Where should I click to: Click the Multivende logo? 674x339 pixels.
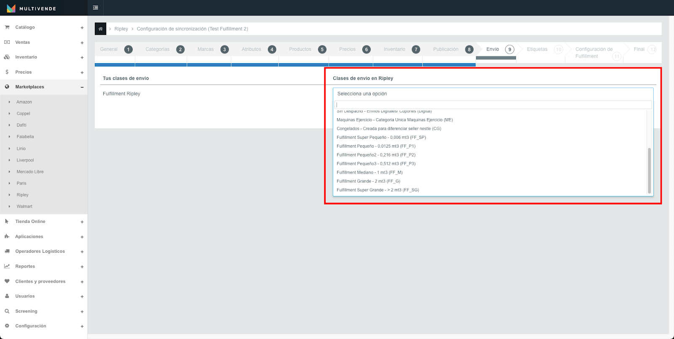[x=32, y=8]
